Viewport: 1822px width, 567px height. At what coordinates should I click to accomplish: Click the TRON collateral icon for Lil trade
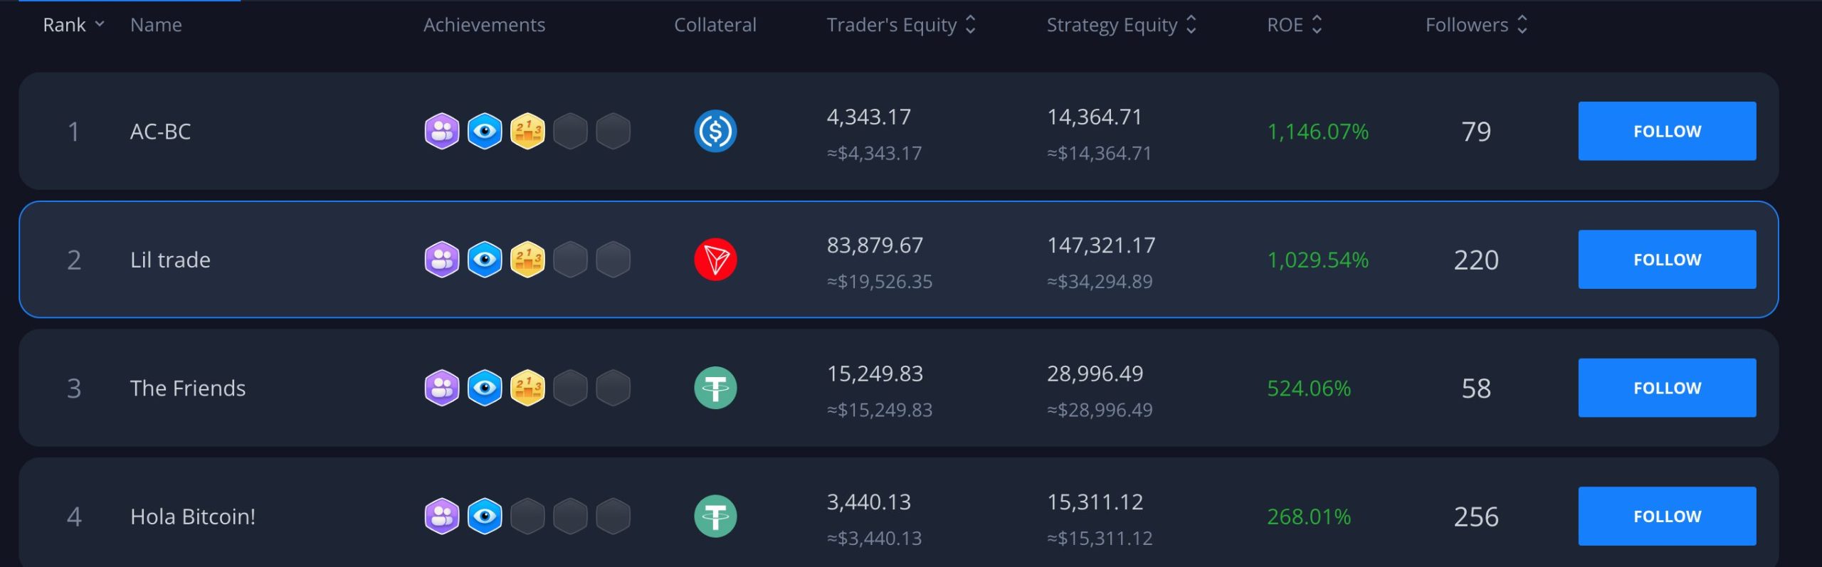tap(715, 260)
